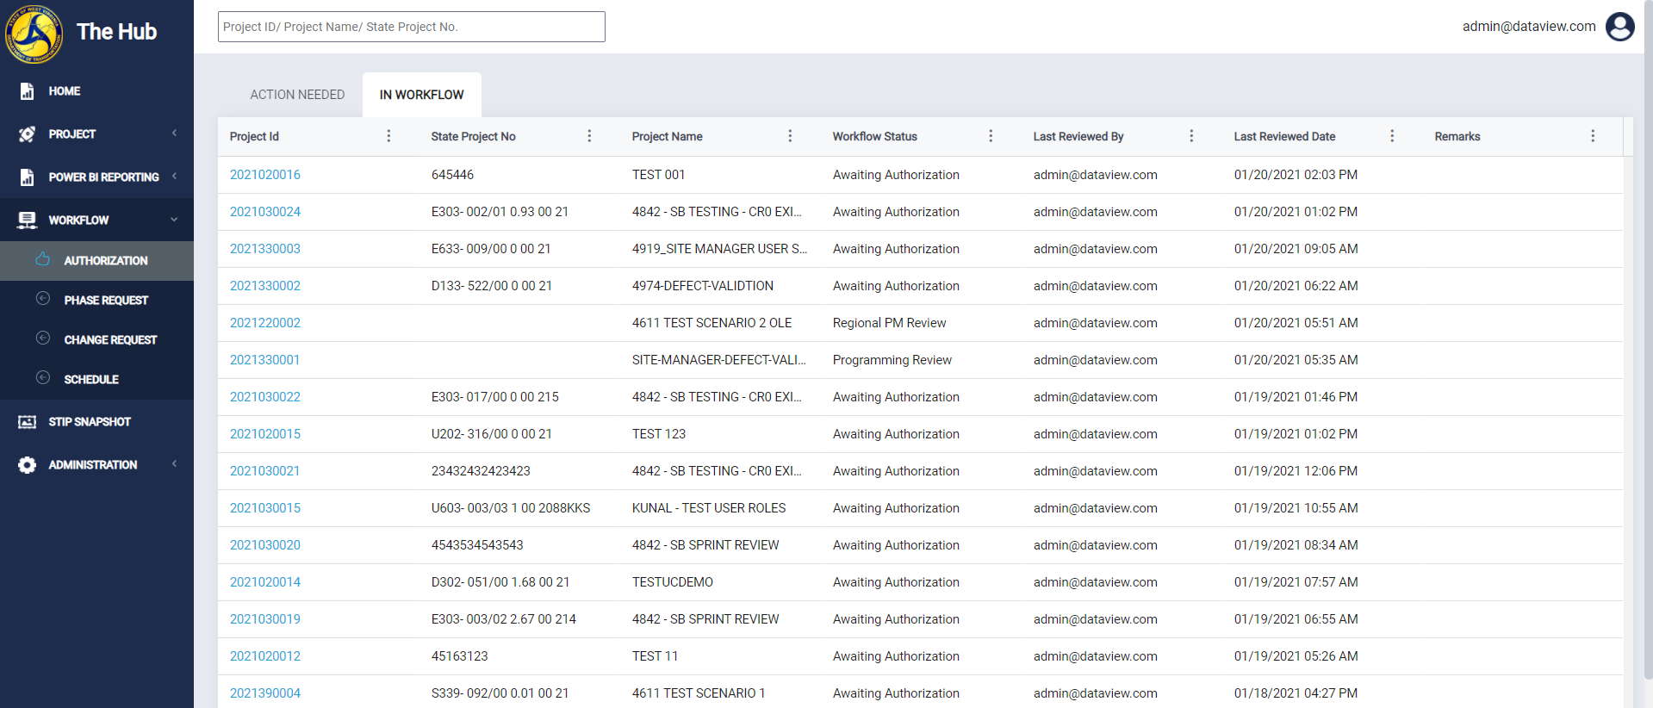Open Last Reviewed Date column options menu

pyautogui.click(x=1392, y=136)
